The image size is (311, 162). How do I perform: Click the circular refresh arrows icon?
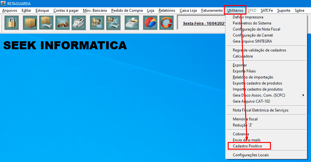click(166, 23)
